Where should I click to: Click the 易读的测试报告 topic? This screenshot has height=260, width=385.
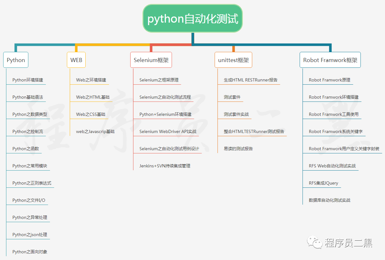(238, 149)
